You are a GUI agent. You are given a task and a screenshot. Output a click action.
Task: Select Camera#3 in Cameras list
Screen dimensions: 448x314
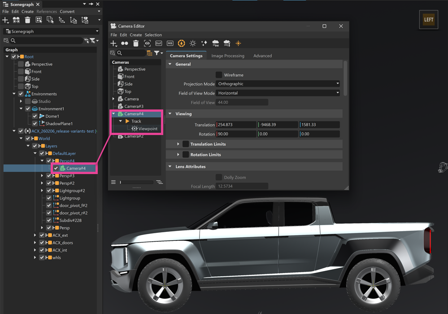tap(134, 106)
